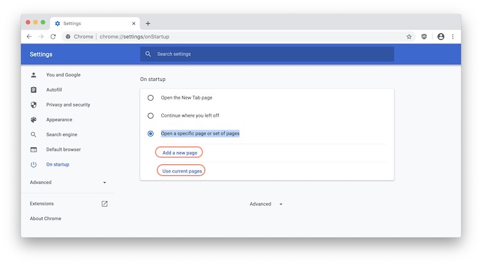The height and width of the screenshot is (265, 482).
Task: Click the Default browser window icon
Action: pyautogui.click(x=33, y=150)
